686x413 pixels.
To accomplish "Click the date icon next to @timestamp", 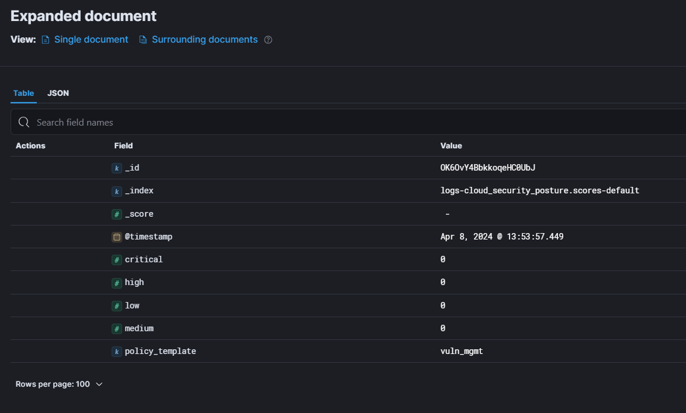I will click(x=117, y=237).
